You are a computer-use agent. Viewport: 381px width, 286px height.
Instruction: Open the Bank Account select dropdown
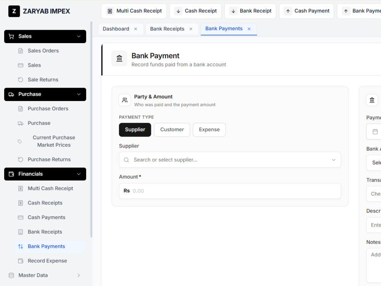click(x=374, y=163)
